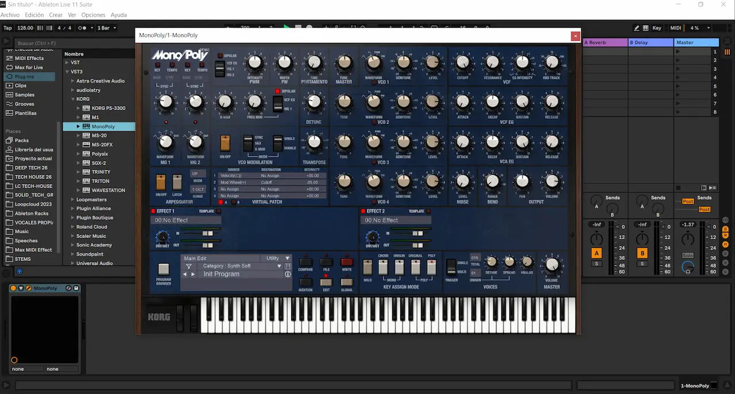The width and height of the screenshot is (735, 394).
Task: Click the arpeggiator RANGE 1 OCT button
Action: coord(198,189)
